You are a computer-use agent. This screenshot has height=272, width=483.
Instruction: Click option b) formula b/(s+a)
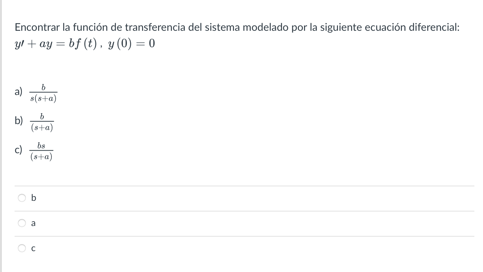click(42, 121)
